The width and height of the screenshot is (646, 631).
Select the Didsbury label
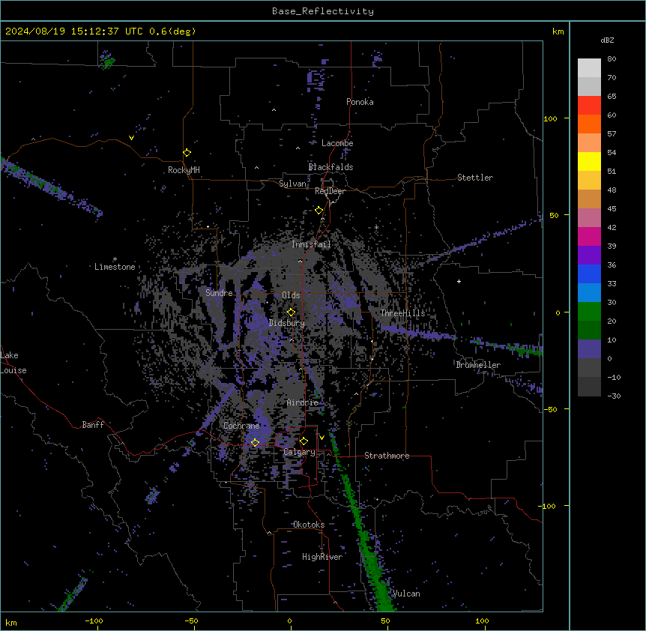coord(287,323)
